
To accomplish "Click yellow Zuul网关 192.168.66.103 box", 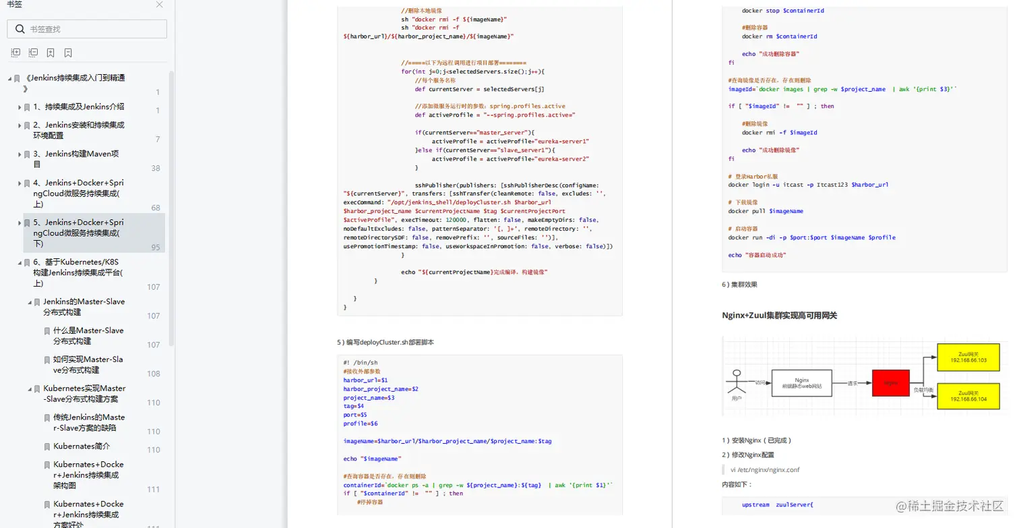I will click(x=968, y=357).
